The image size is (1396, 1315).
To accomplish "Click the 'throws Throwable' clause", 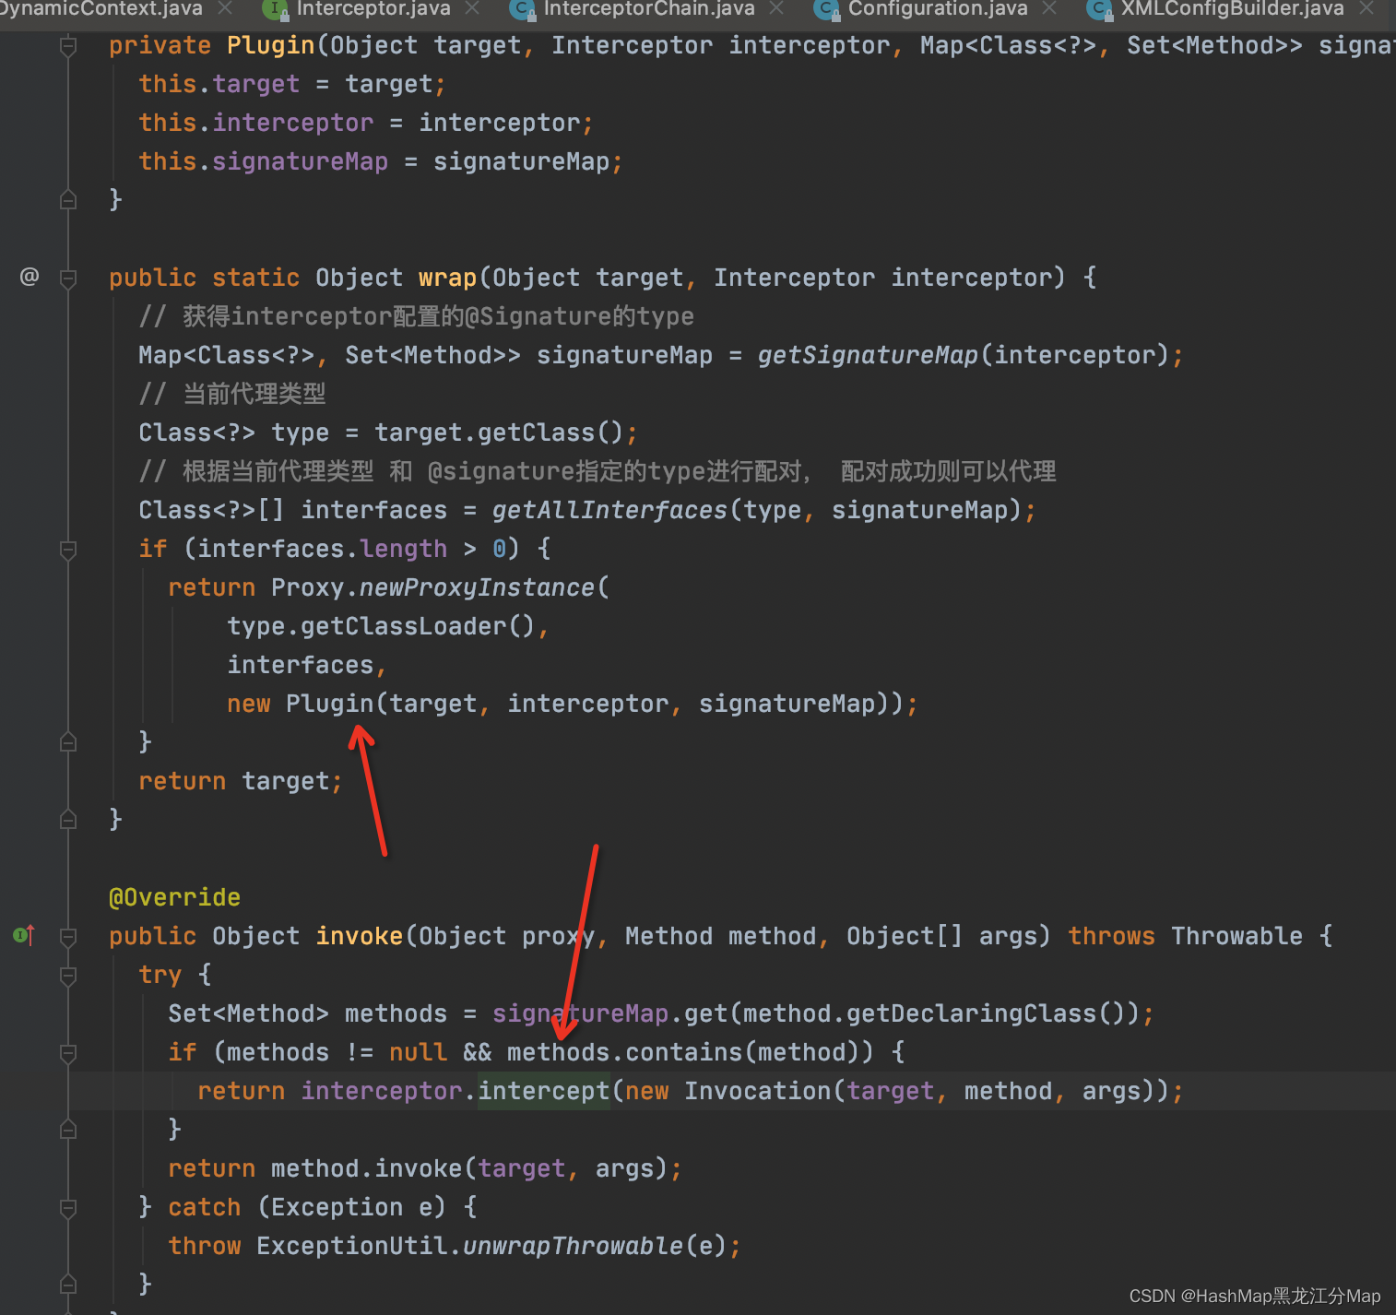I will point(1185,936).
